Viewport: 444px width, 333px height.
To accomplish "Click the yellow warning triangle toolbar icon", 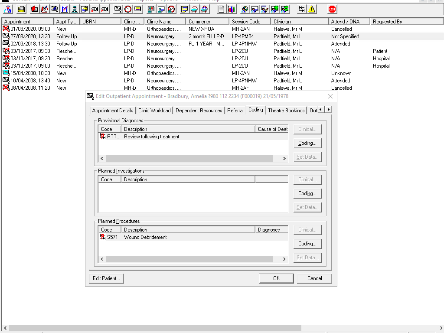I will pos(312,10).
